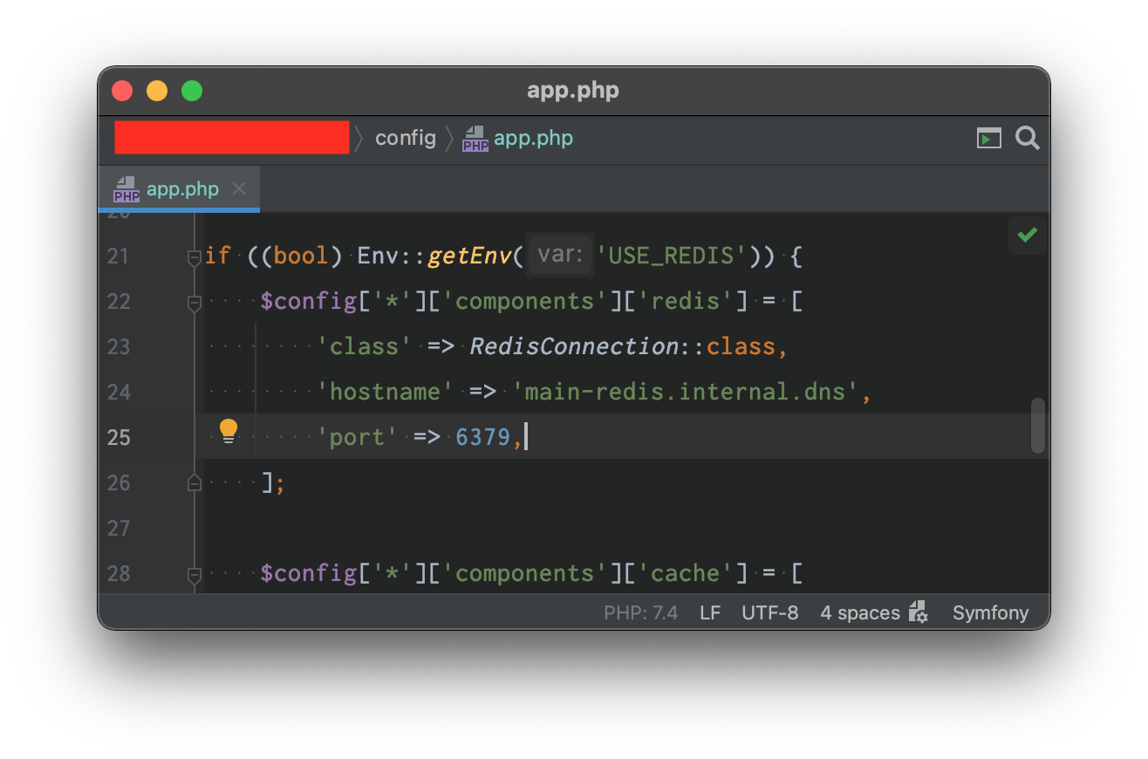The width and height of the screenshot is (1148, 759).
Task: Collapse the redis array fold marker on line 22
Action: click(x=194, y=303)
